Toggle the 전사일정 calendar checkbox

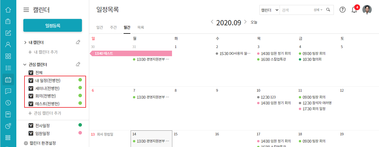31,125
